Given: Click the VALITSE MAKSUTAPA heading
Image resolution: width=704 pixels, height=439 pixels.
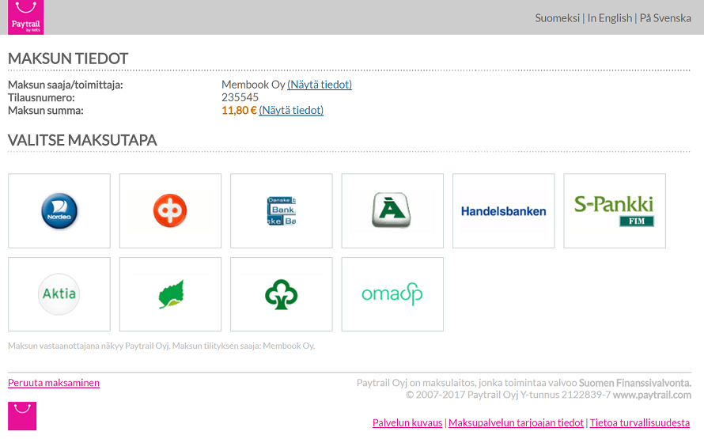Looking at the screenshot, I should 82,140.
